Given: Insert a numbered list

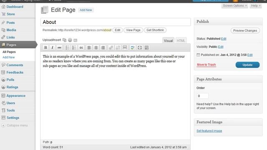Looking at the screenshot, I should (74, 47).
